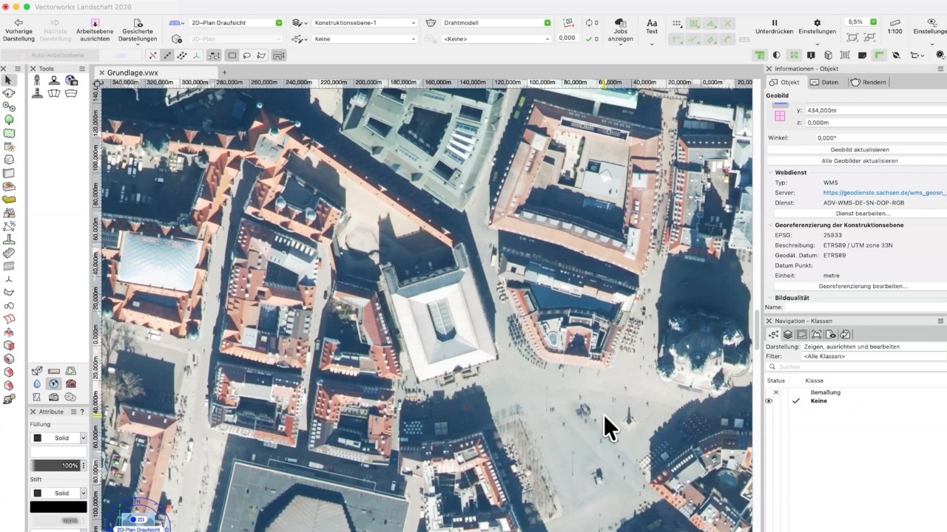
Task: Toggle visibility eye for class Keine
Action: tap(769, 400)
